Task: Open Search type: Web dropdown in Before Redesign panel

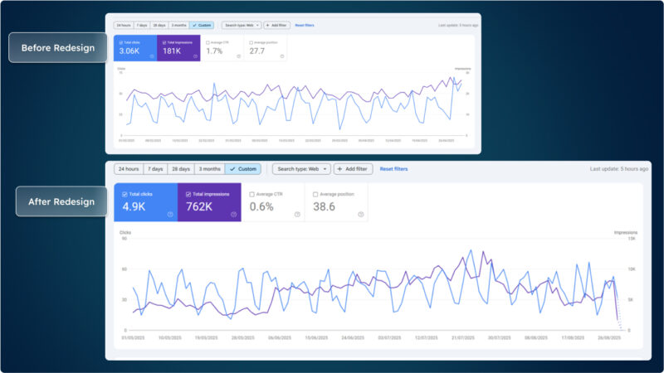Action: 241,26
